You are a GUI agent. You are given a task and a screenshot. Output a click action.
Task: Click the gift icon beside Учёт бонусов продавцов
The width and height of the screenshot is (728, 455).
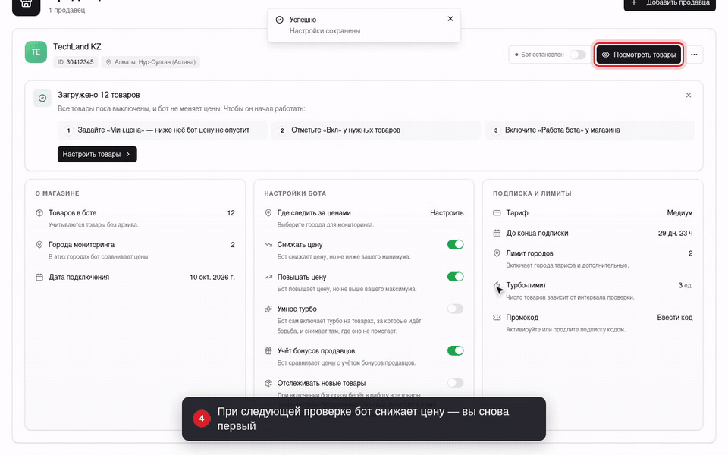click(268, 351)
